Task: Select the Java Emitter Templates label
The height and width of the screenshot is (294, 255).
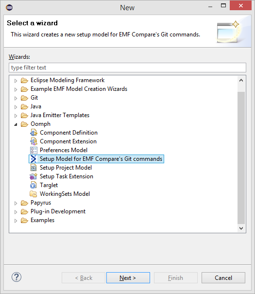Action: click(60, 115)
